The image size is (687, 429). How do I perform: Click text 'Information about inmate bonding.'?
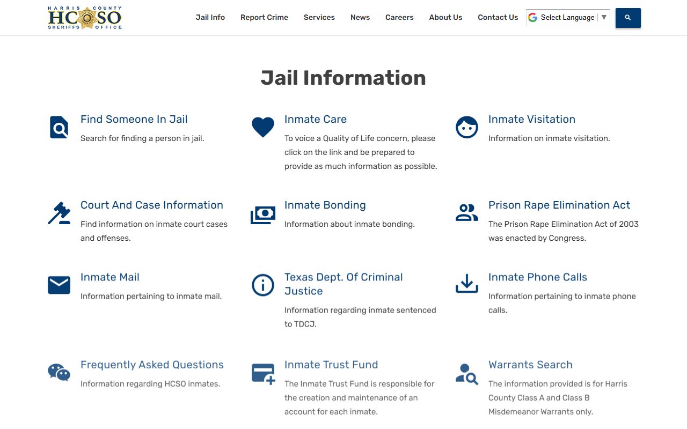349,224
